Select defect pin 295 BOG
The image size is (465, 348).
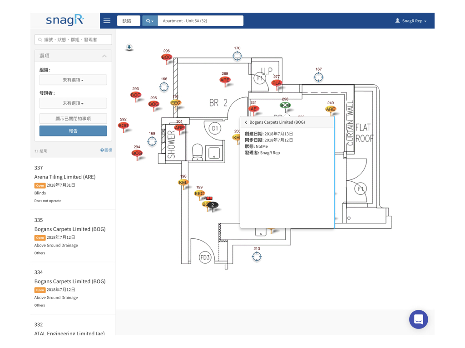coord(153,104)
